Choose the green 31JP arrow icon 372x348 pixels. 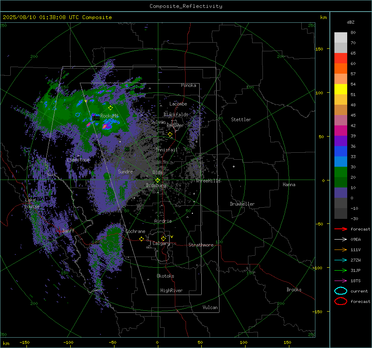[341, 270]
